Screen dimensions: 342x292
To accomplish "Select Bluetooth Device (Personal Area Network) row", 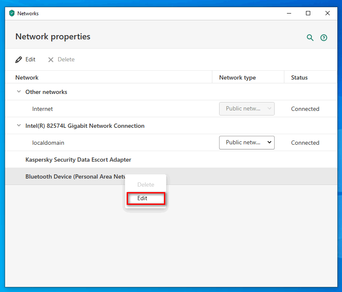I will pos(171,176).
